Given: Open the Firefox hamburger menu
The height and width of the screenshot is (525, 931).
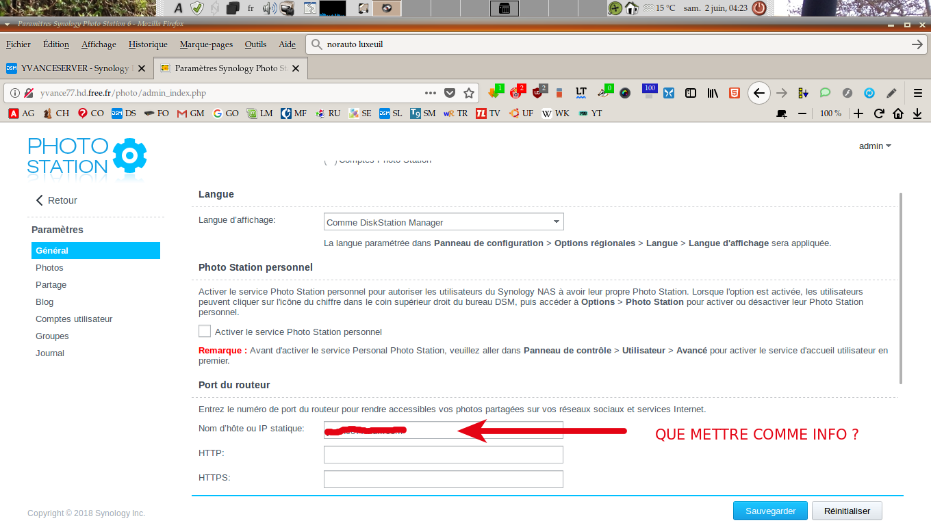Looking at the screenshot, I should (918, 93).
